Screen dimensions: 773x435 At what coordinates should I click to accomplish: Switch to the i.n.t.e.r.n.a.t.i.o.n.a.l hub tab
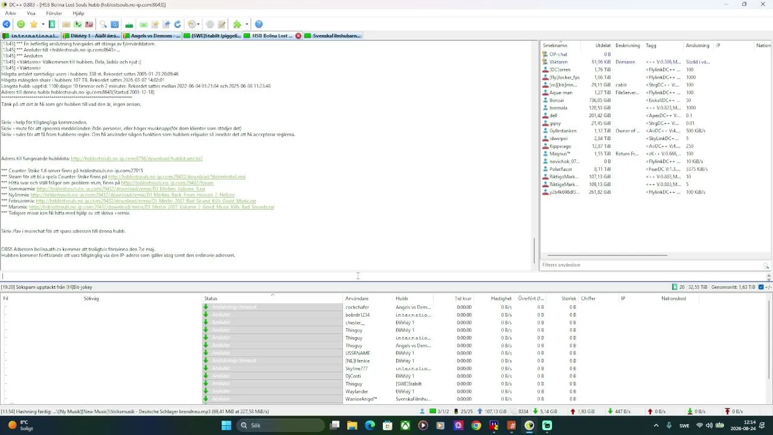point(31,36)
